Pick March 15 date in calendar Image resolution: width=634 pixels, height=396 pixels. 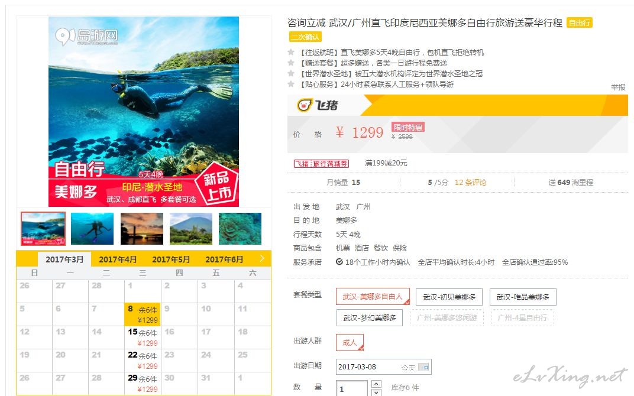[x=143, y=337]
